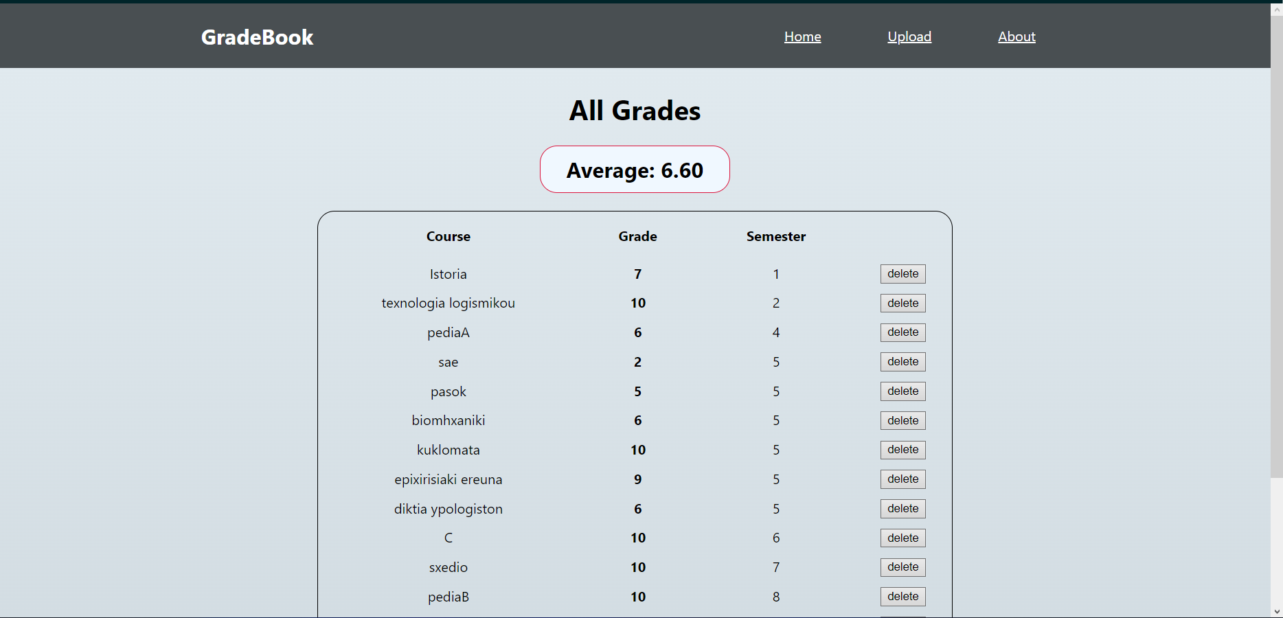Image resolution: width=1283 pixels, height=618 pixels.
Task: Delete the pediaB course entry
Action: (902, 597)
